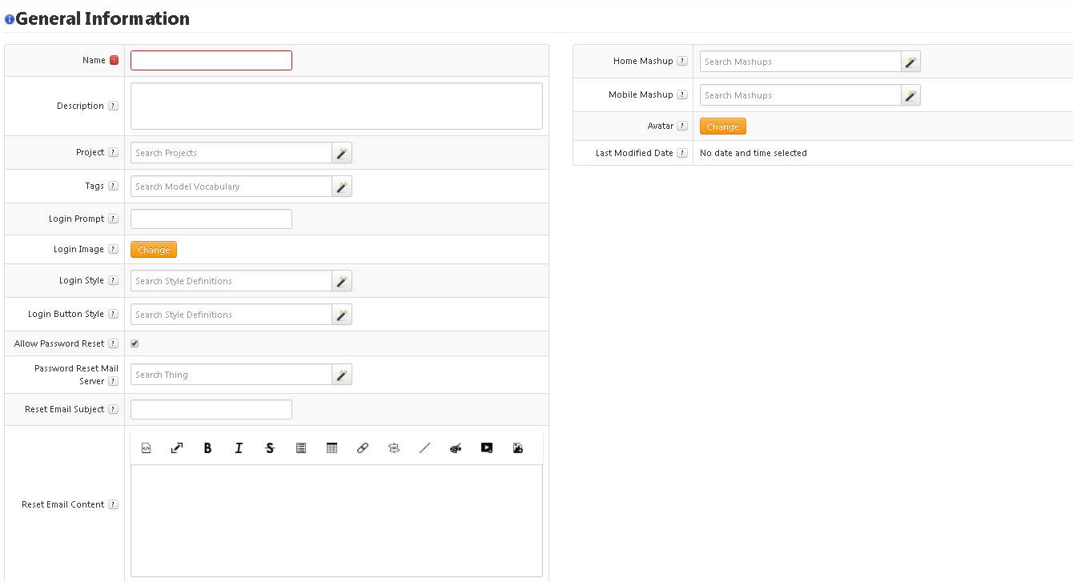Image resolution: width=1073 pixels, height=582 pixels.
Task: Show help icon next to Project label
Action: pos(114,152)
